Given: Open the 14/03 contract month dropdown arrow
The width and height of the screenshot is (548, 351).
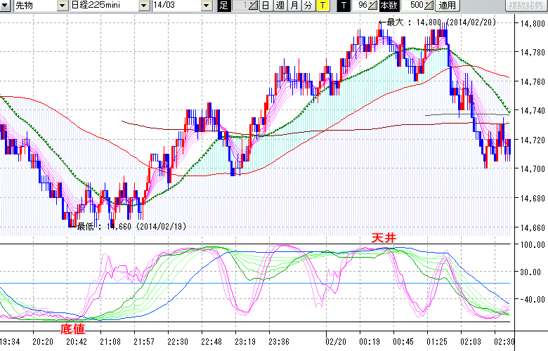Looking at the screenshot, I should pos(207,5).
